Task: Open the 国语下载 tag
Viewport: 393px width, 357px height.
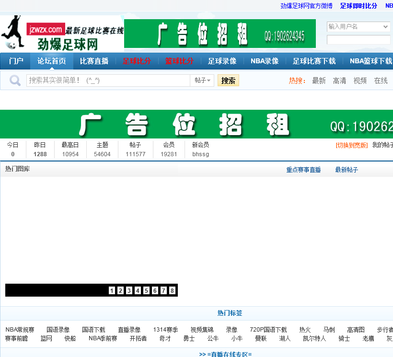Action: [x=93, y=330]
